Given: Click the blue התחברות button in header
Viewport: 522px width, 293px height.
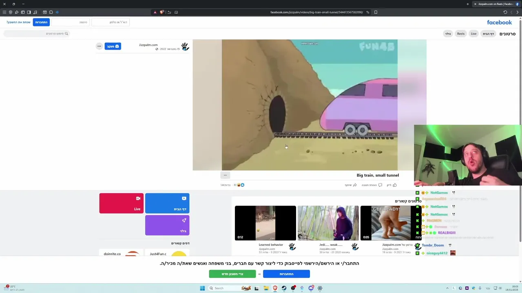Looking at the screenshot, I should tap(41, 22).
